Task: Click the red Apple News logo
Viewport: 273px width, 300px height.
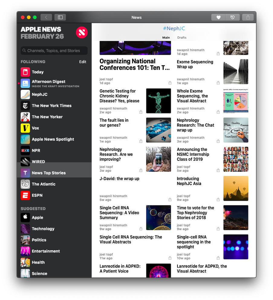Action: (x=82, y=32)
